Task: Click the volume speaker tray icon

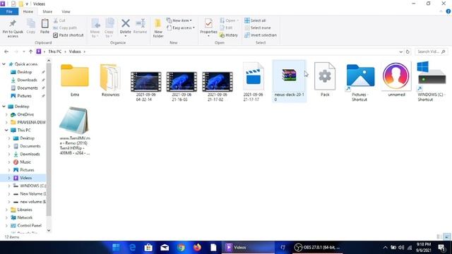Action: point(401,248)
